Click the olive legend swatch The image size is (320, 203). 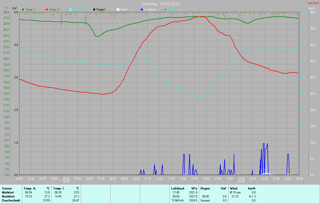[165, 10]
